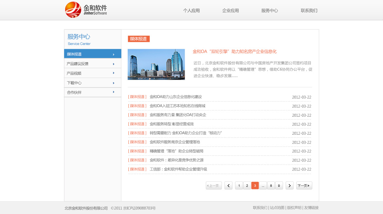Click the orange 媒体报道 section label
This screenshot has width=383, height=214.
139,39
